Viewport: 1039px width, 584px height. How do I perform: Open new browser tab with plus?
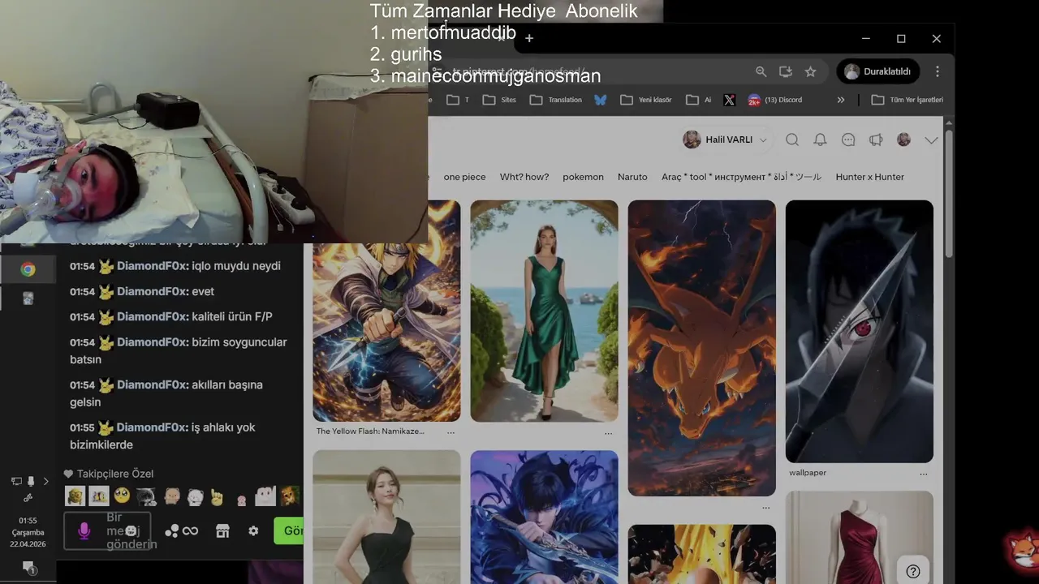tap(529, 38)
